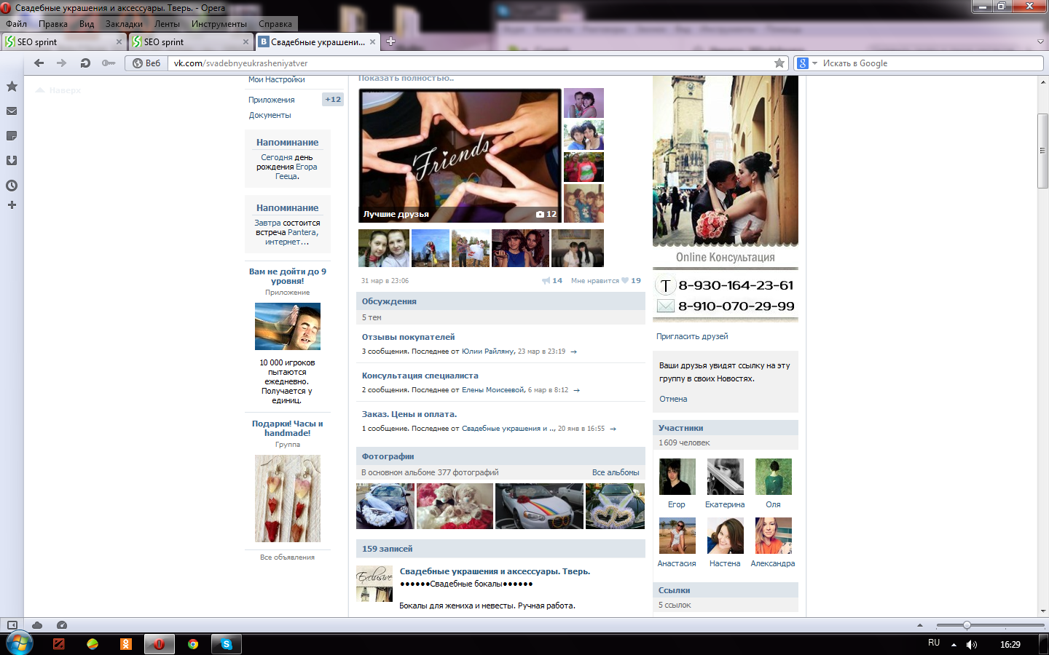Open Заказ. Цены и оплата topic
This screenshot has width=1049, height=655.
pyautogui.click(x=409, y=414)
